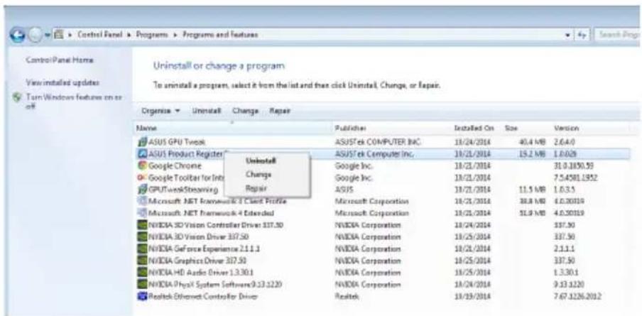
Task: Click the NVIDIA GeForce Experience icon
Action: 142,249
